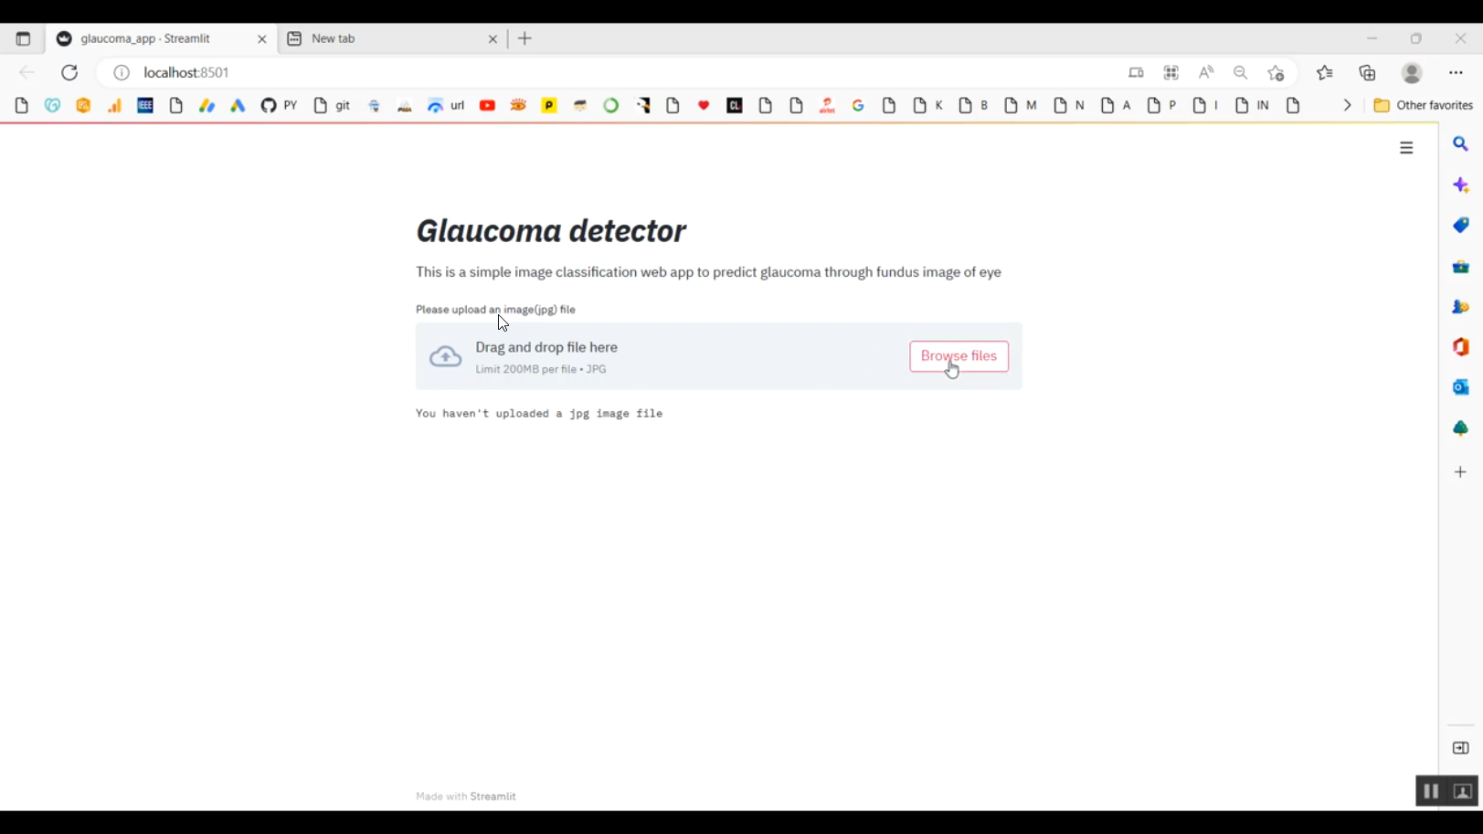Screen dimensions: 1483x834
Task: Click the site information icon in address bar
Action: tap(122, 72)
